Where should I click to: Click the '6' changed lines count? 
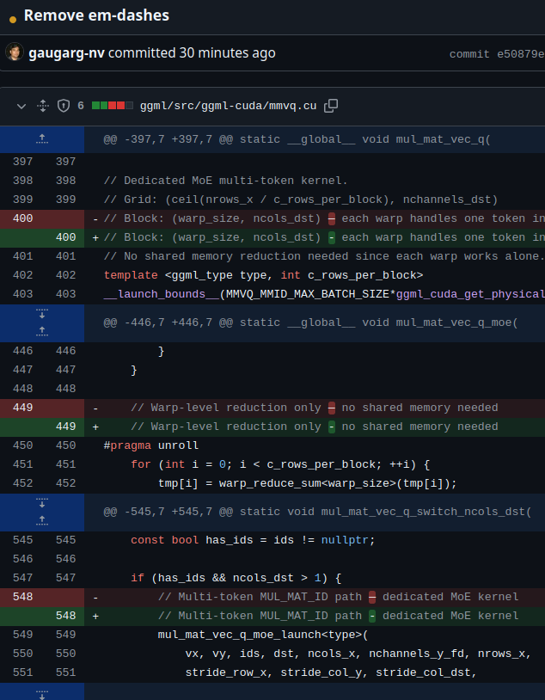[81, 107]
